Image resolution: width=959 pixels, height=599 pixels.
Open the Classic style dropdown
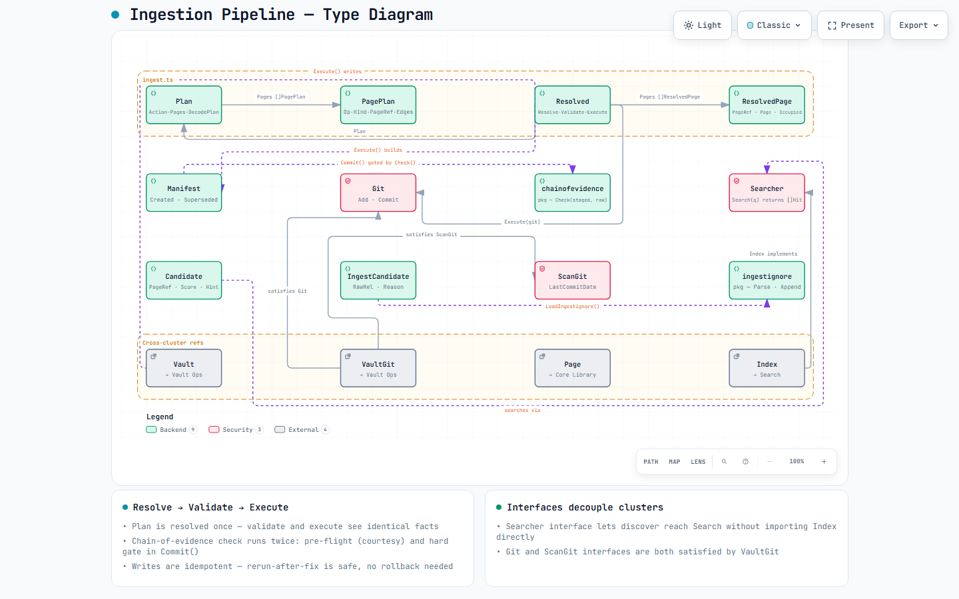775,25
